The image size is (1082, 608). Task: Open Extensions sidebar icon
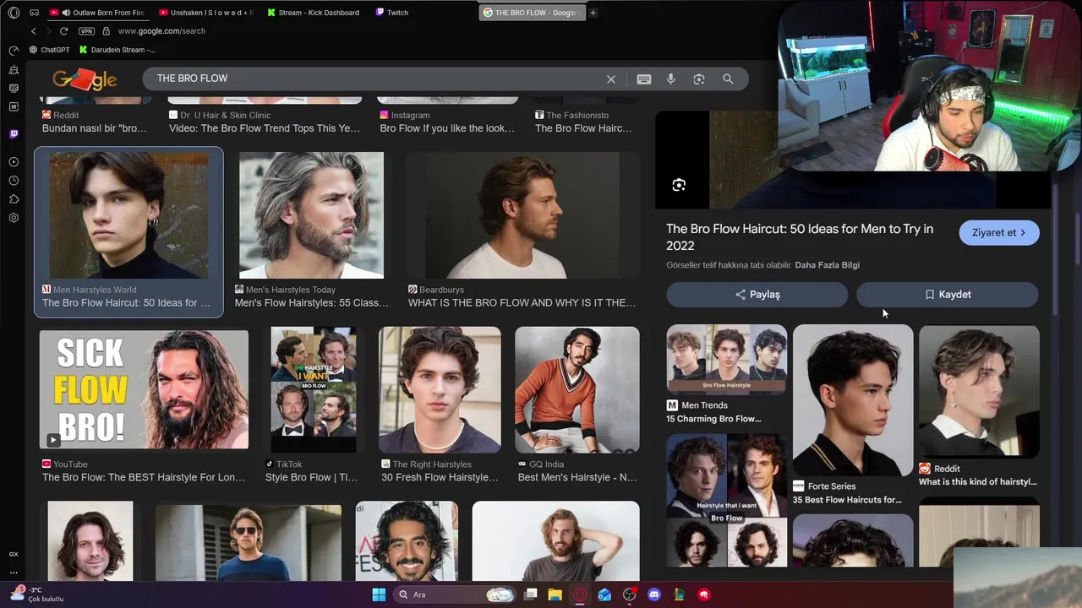pos(14,199)
